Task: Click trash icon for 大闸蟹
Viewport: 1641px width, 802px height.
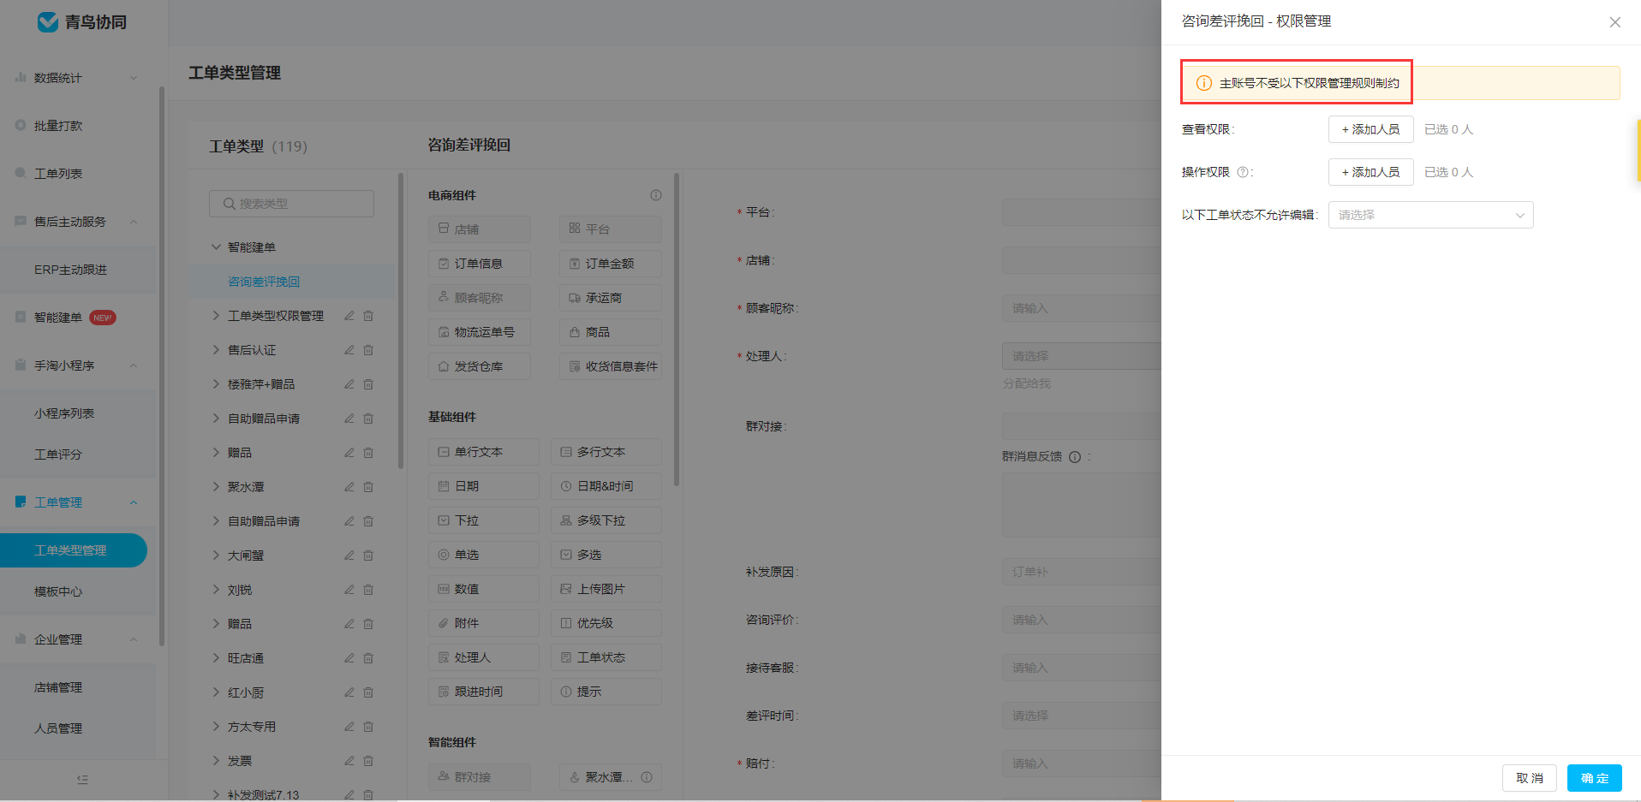Action: (x=368, y=555)
